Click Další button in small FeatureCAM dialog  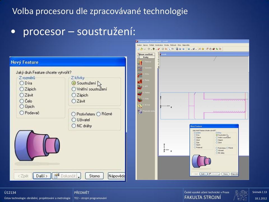[203, 174]
